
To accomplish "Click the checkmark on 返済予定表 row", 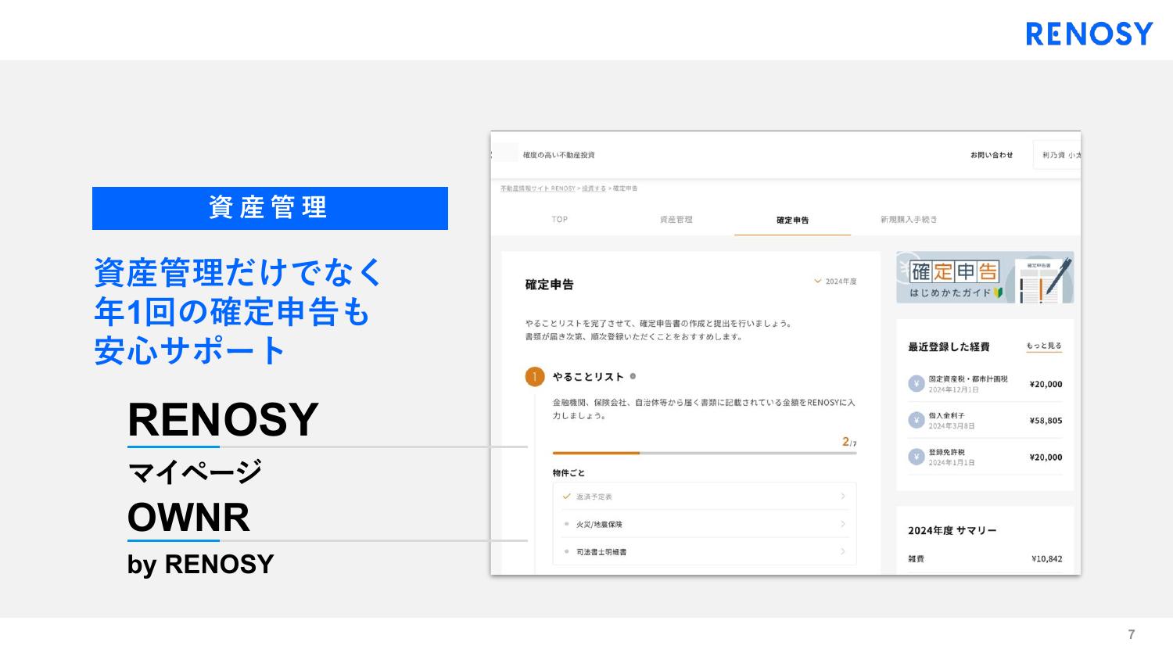I will (567, 496).
